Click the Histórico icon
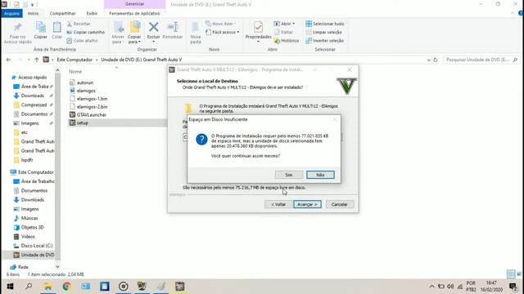524x294 pixels. coord(287,41)
